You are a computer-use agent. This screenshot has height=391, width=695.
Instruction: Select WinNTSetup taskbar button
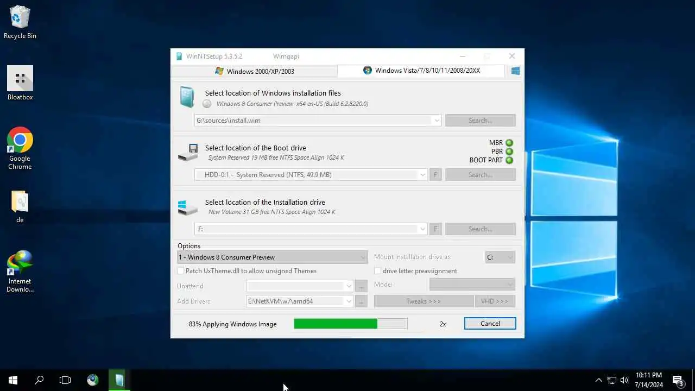pos(119,380)
